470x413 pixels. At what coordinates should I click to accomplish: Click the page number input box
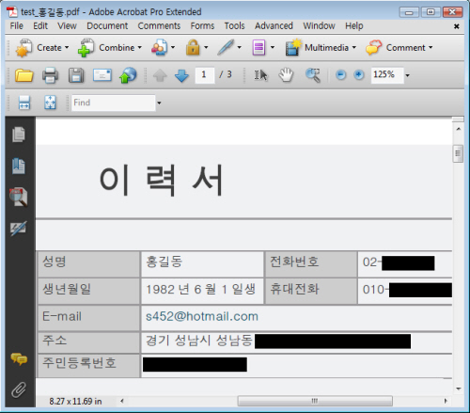tap(205, 75)
